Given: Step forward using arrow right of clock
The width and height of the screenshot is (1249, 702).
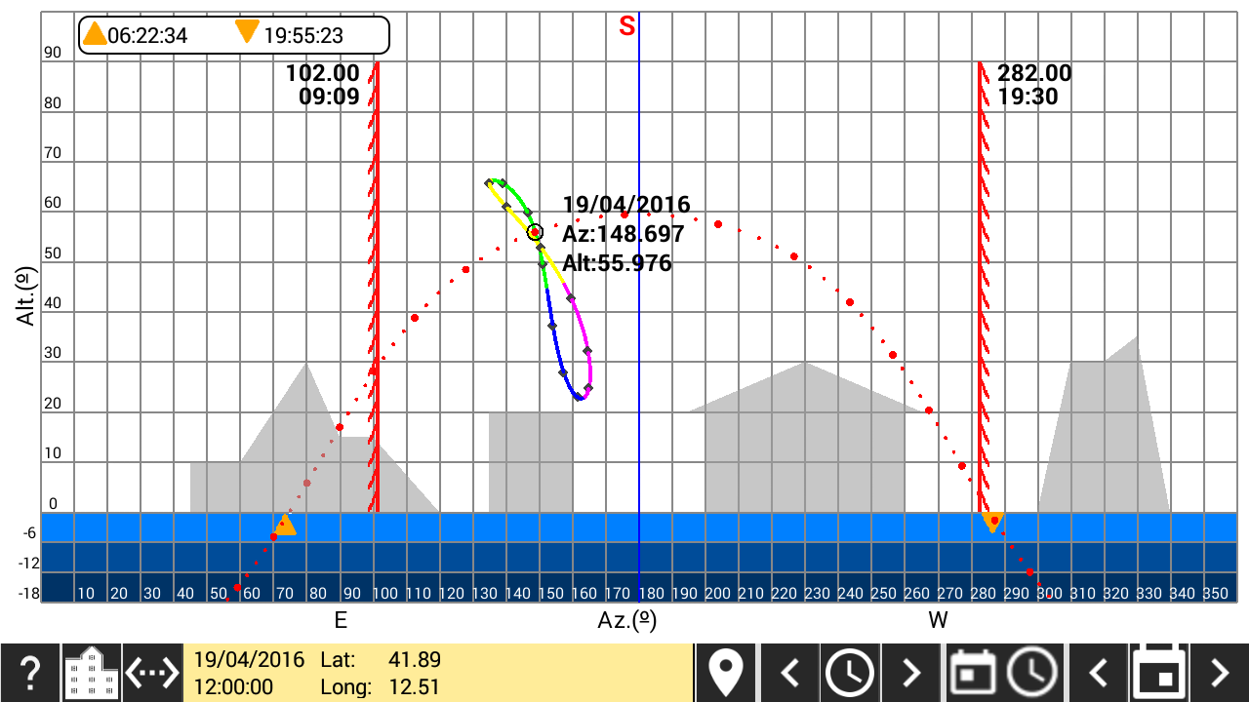Looking at the screenshot, I should coord(910,673).
